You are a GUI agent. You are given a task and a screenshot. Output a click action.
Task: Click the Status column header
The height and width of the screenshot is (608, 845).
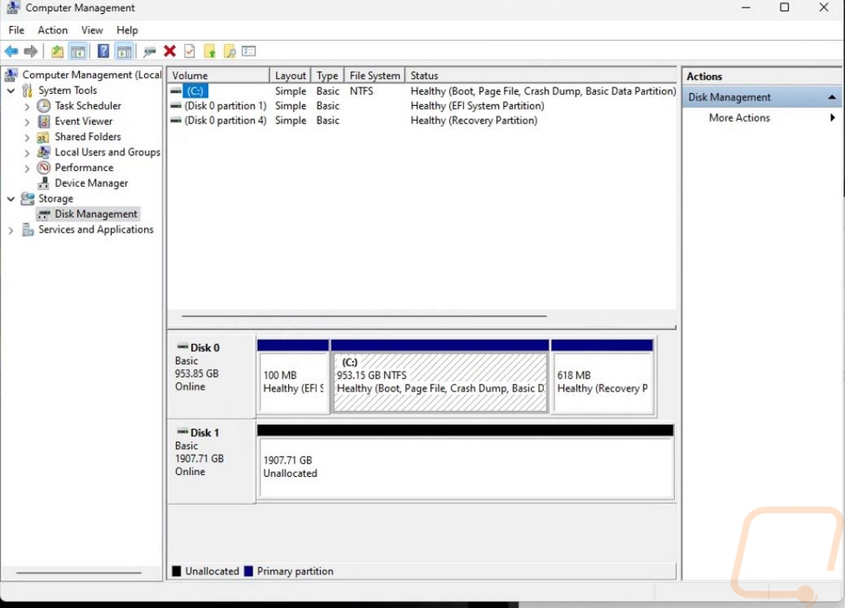540,76
